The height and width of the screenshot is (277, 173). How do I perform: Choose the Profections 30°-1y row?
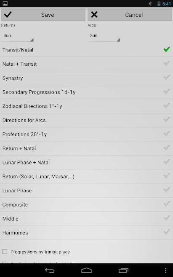(86, 134)
